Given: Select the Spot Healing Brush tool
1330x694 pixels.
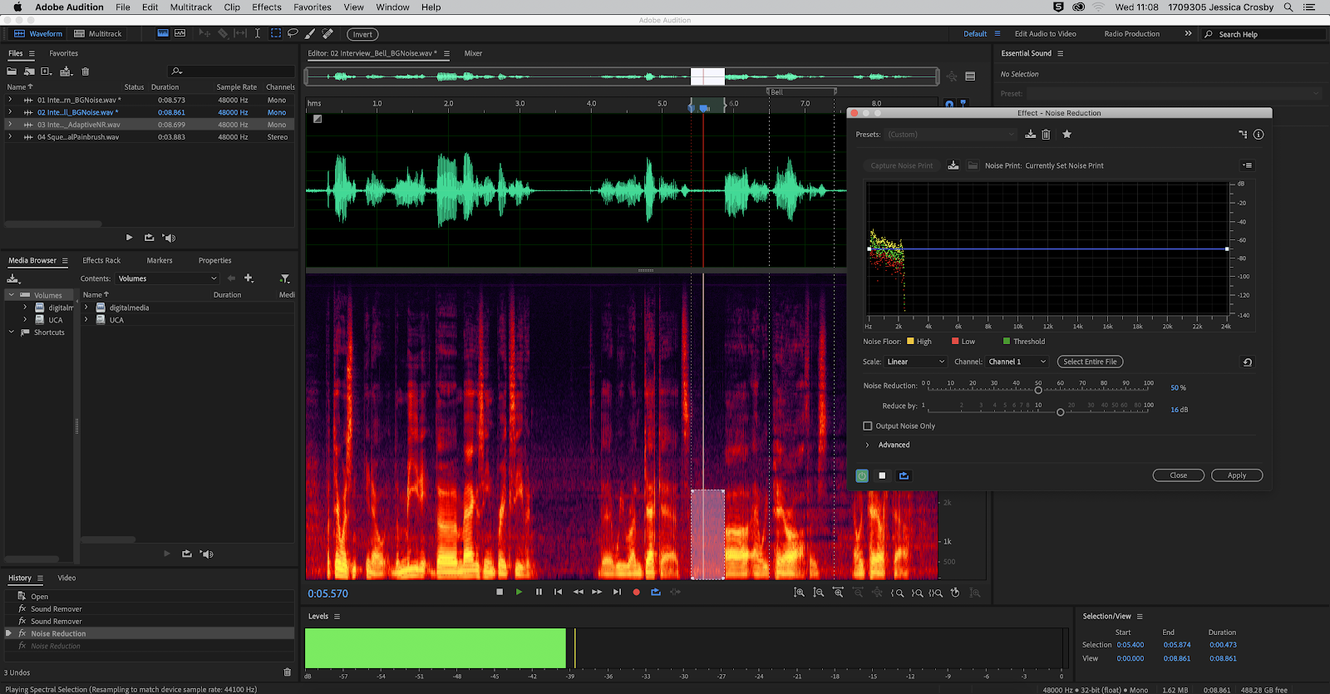Looking at the screenshot, I should (x=328, y=33).
